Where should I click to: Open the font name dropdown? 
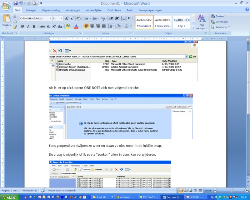pos(51,19)
